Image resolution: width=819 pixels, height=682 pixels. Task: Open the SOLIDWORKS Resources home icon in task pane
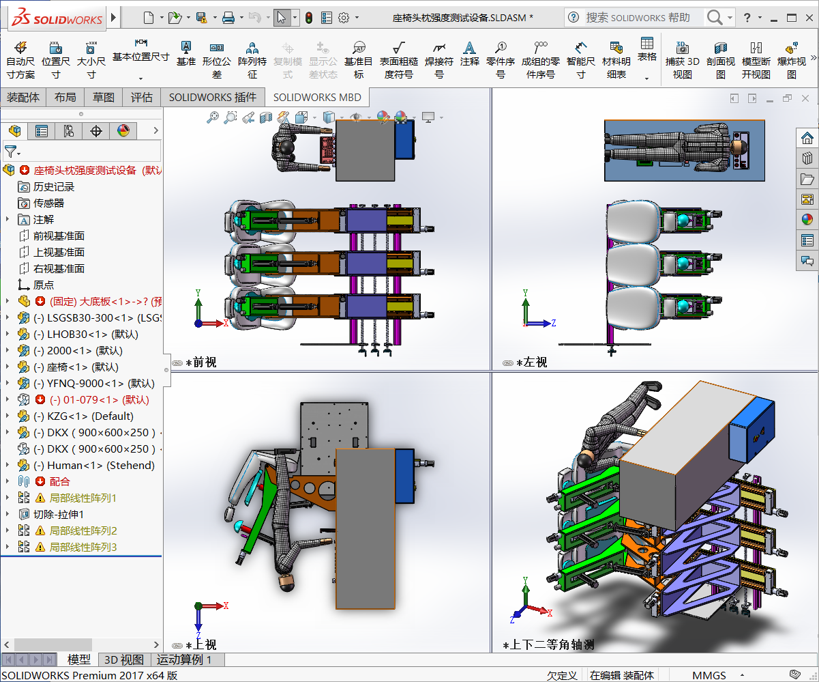(807, 138)
